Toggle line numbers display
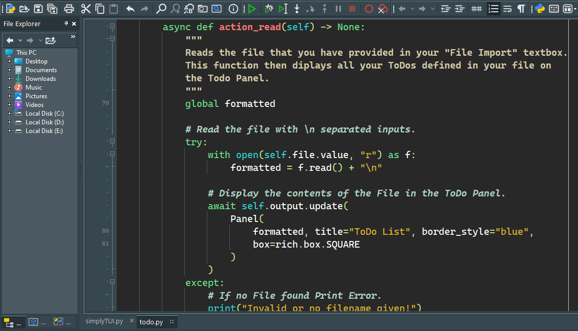Viewport: 578px width, 331px height. 495,9
